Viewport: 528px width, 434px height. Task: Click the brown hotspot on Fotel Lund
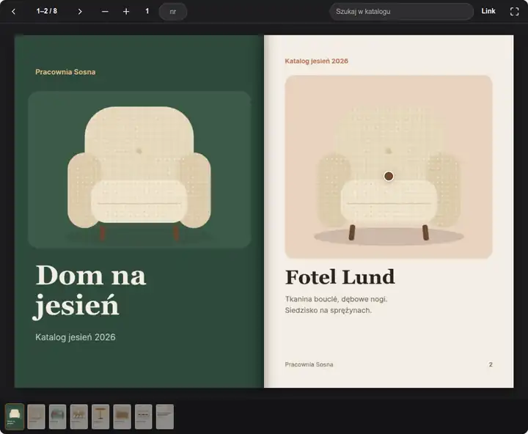[389, 176]
